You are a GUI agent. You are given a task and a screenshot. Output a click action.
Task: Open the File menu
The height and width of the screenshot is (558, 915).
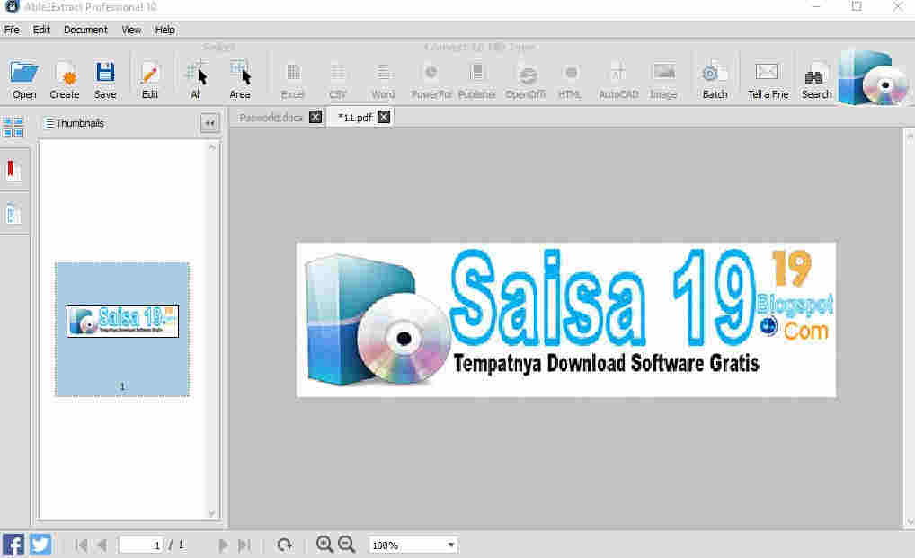pyautogui.click(x=12, y=30)
